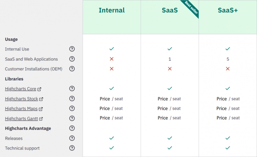The width and height of the screenshot is (257, 157).
Task: Open help for SaaS and Web Applications
Action: coord(72,59)
